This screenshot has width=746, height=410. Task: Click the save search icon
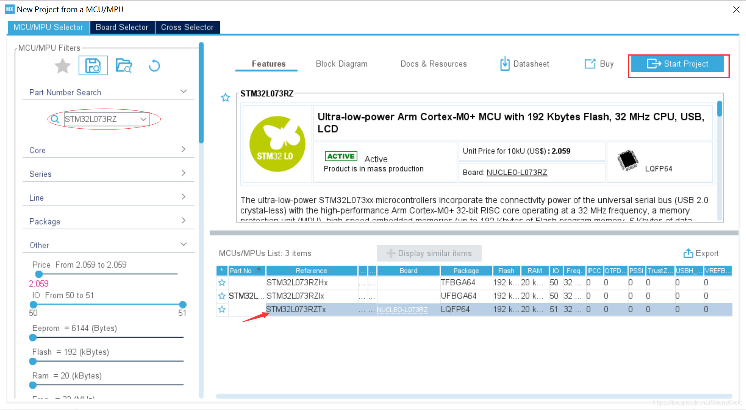93,65
